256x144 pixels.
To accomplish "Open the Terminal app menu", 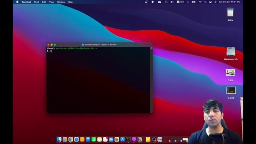I will 26,2.
